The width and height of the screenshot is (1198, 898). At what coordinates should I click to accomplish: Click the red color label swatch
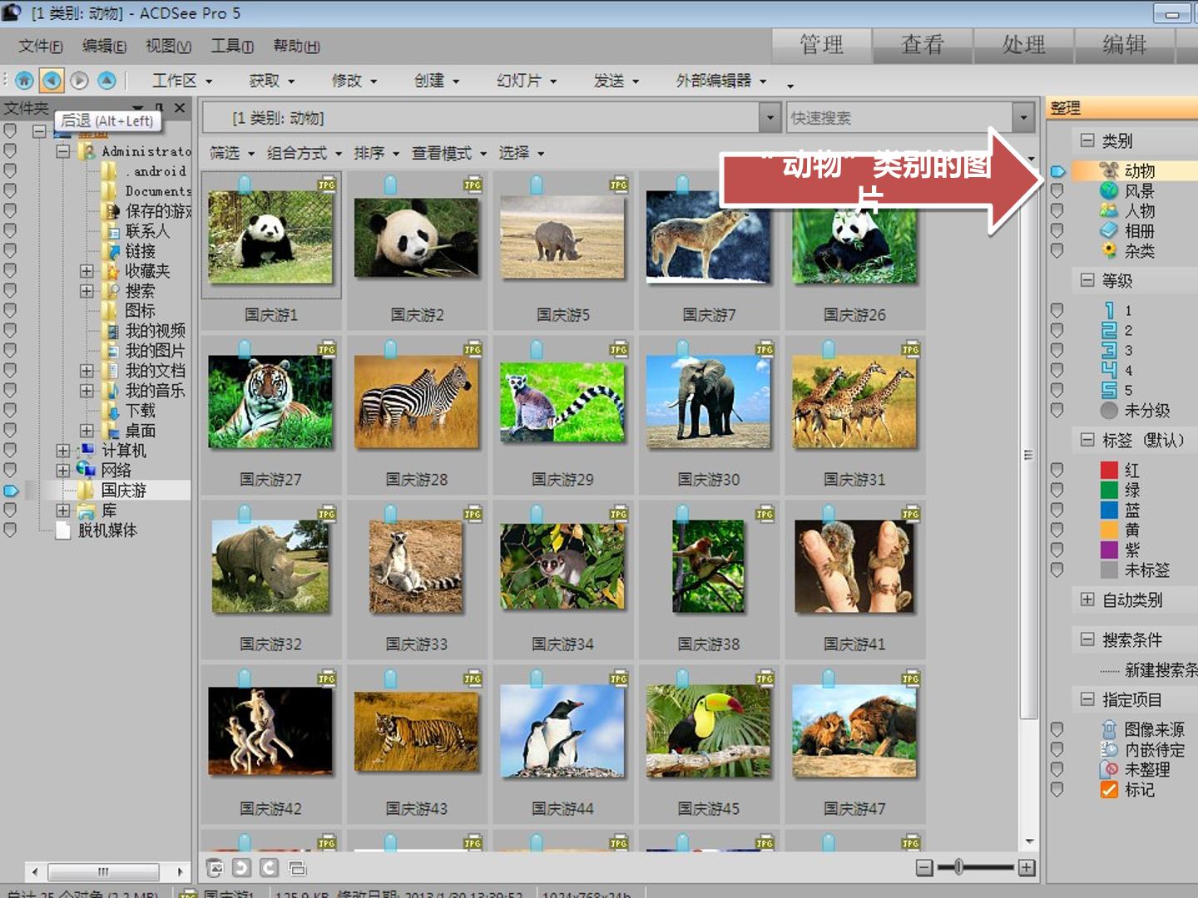1109,470
